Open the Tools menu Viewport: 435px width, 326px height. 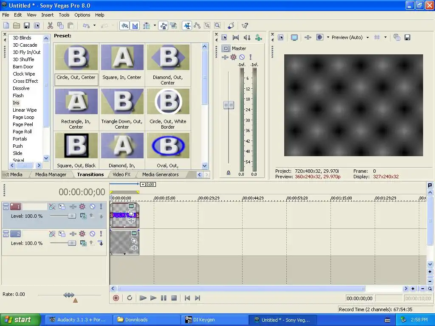(x=64, y=15)
